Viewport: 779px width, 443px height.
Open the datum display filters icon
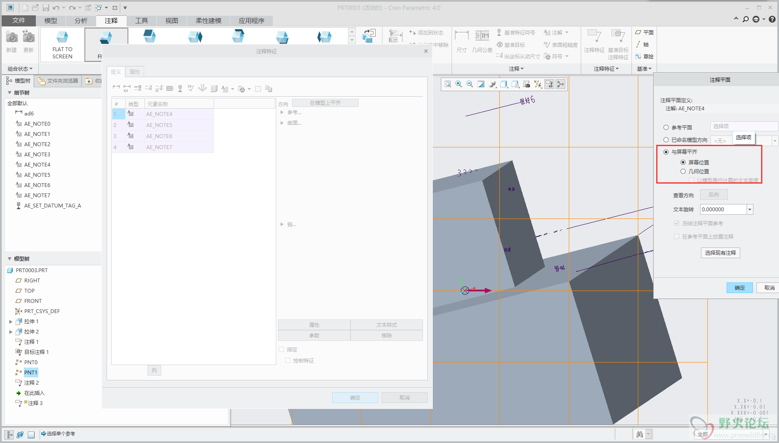538,84
